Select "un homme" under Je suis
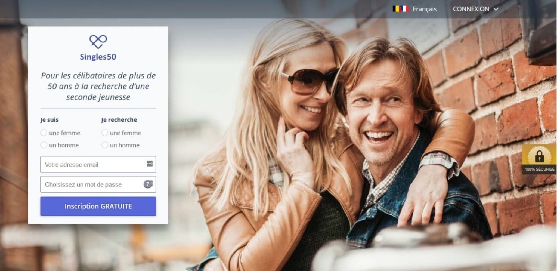 (44, 145)
